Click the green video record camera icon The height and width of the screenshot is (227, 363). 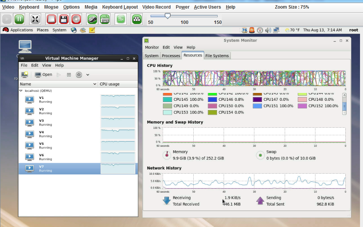[121, 19]
